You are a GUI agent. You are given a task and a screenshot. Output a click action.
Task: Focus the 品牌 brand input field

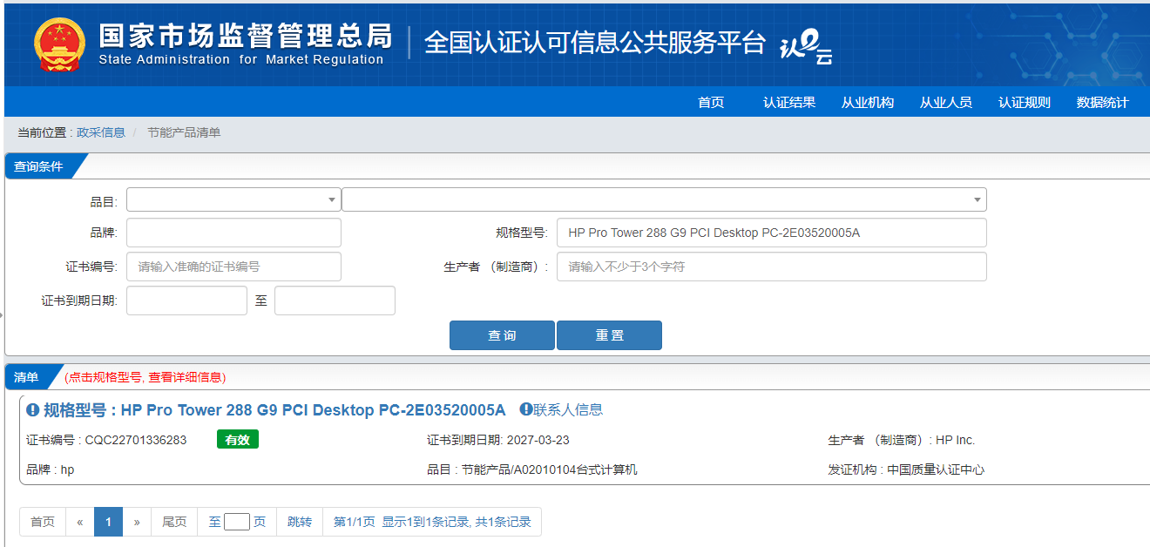[x=233, y=233]
